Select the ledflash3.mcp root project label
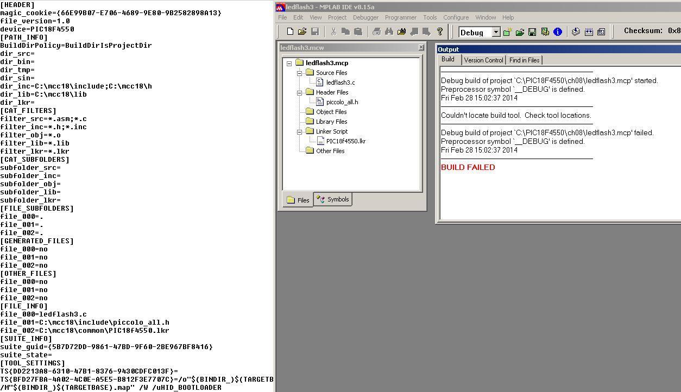The height and width of the screenshot is (392, 681). pyautogui.click(x=327, y=63)
